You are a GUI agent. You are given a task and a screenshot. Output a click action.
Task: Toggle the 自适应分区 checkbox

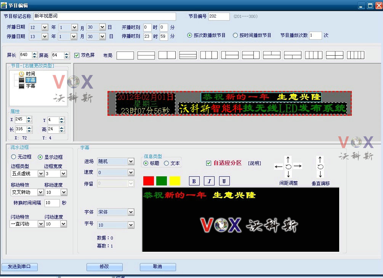click(208, 163)
